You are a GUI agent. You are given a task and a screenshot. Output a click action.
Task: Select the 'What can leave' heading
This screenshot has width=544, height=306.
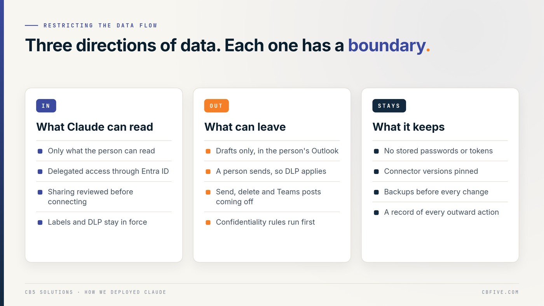pyautogui.click(x=245, y=127)
